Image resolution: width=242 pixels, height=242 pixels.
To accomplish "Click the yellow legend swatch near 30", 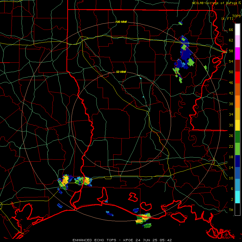I will [237, 125].
